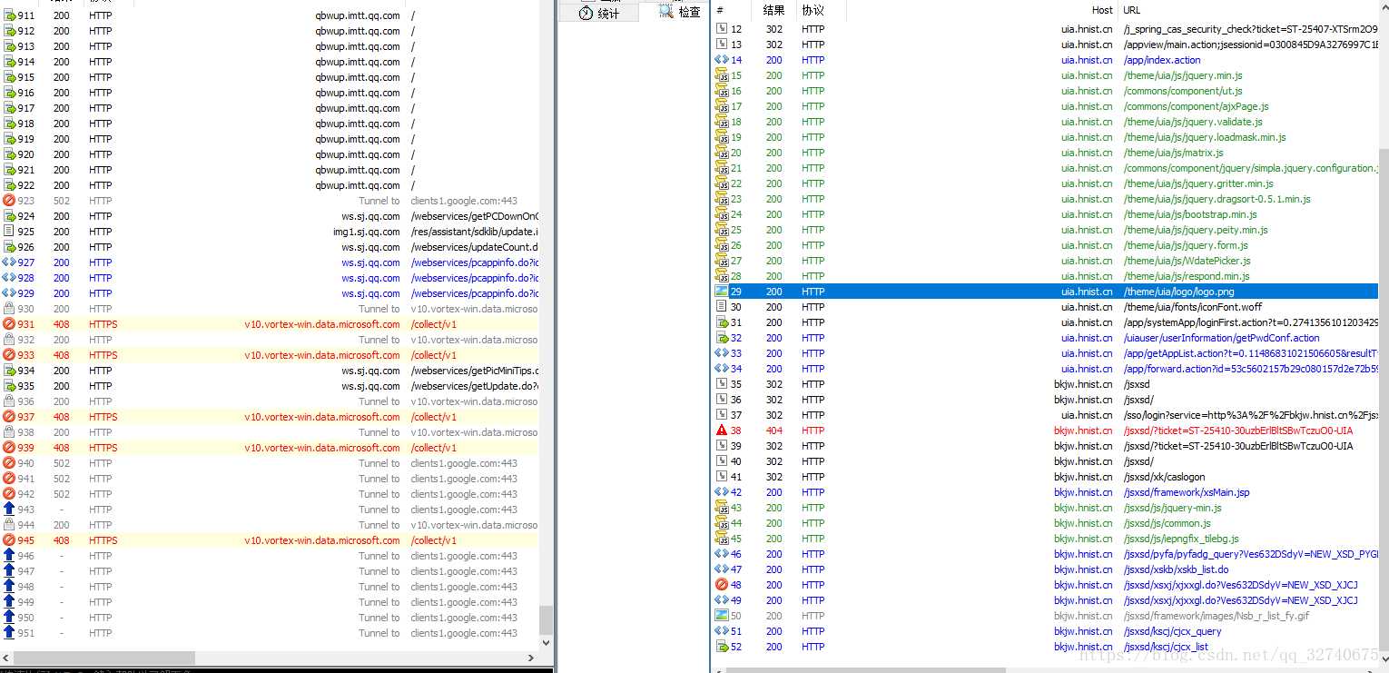Click the green arrow icon on session 52
This screenshot has height=673, width=1389.
[x=722, y=647]
